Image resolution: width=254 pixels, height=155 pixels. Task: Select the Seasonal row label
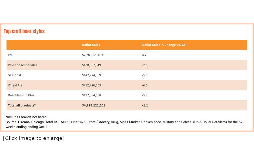[x=14, y=75]
